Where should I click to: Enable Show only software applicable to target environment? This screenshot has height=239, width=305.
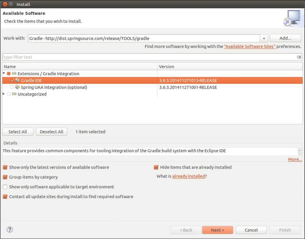coord(5,187)
